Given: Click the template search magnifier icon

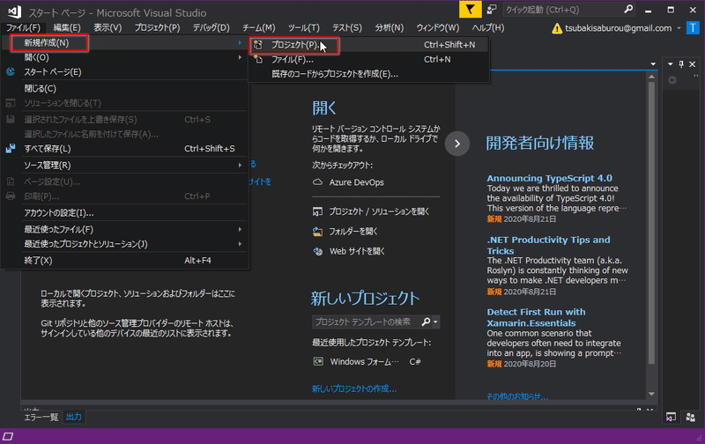Looking at the screenshot, I should (x=426, y=322).
